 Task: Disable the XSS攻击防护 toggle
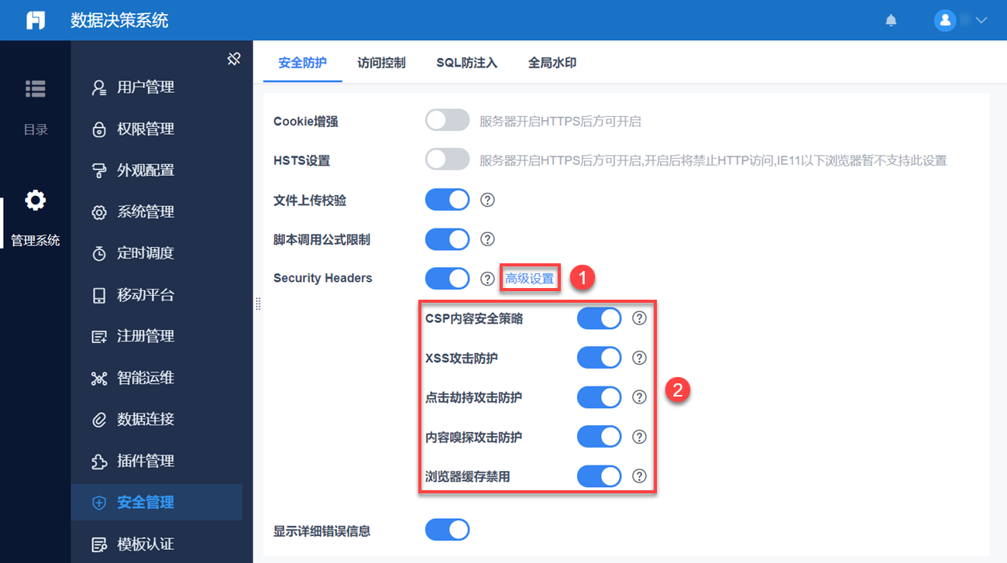(600, 358)
